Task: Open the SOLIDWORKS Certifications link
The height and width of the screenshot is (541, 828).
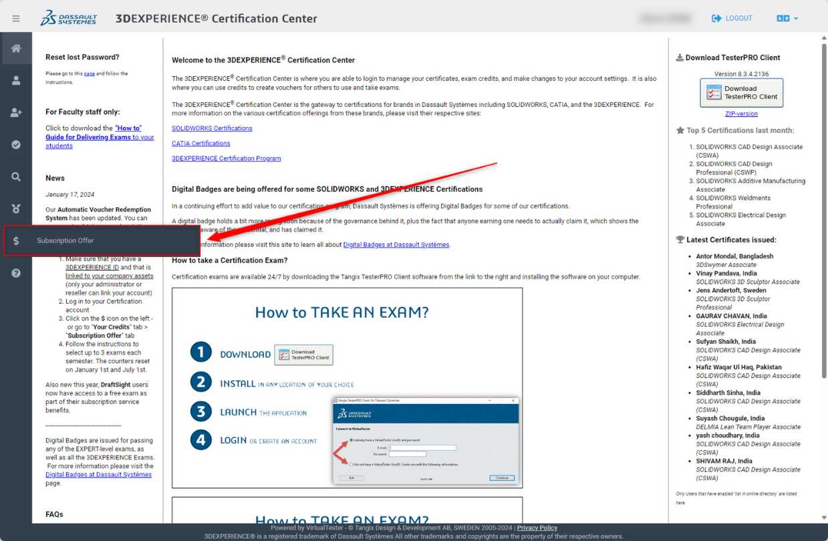Action: (212, 128)
